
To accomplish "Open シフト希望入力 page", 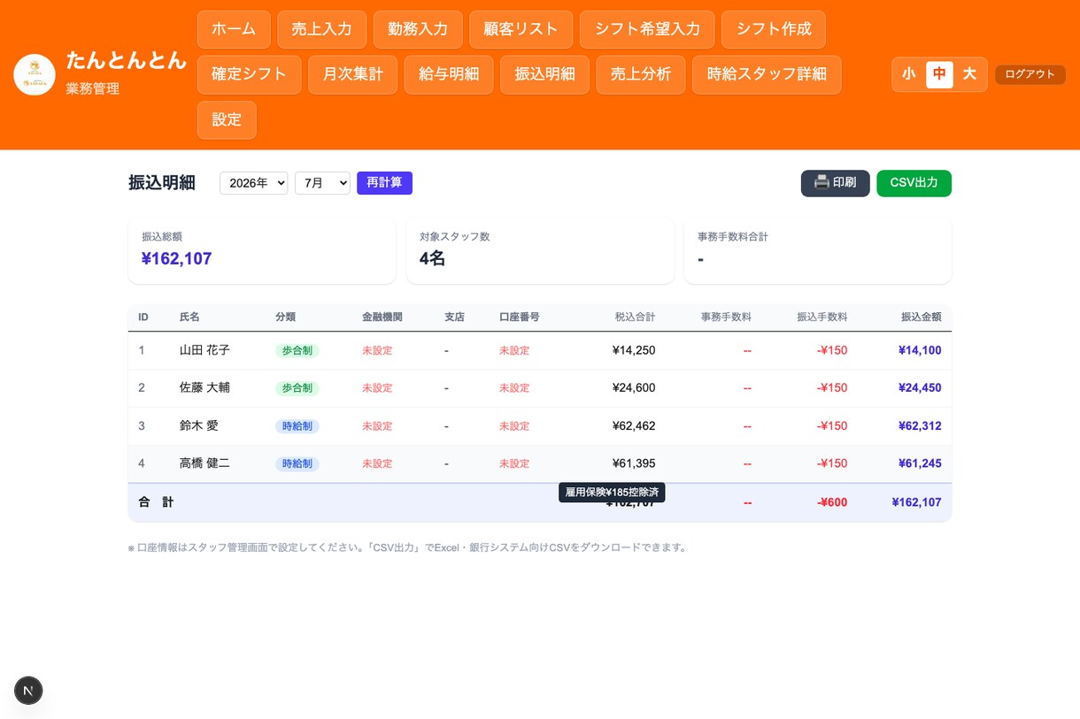I will 647,29.
